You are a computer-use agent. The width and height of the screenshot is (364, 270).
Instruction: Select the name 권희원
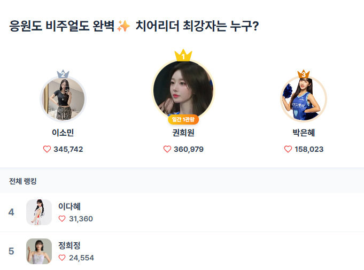[x=183, y=133]
